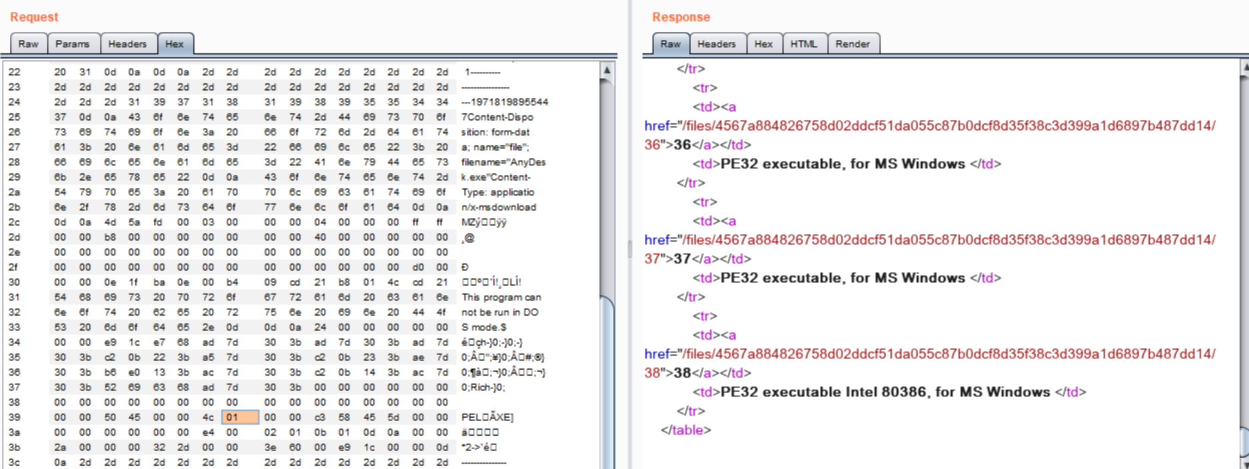
Task: Click the bold 38 link text in response
Action: click(682, 373)
